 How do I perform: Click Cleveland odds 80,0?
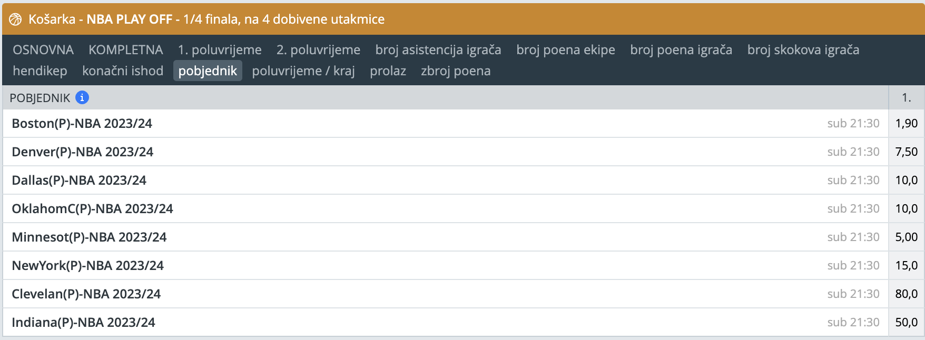906,294
